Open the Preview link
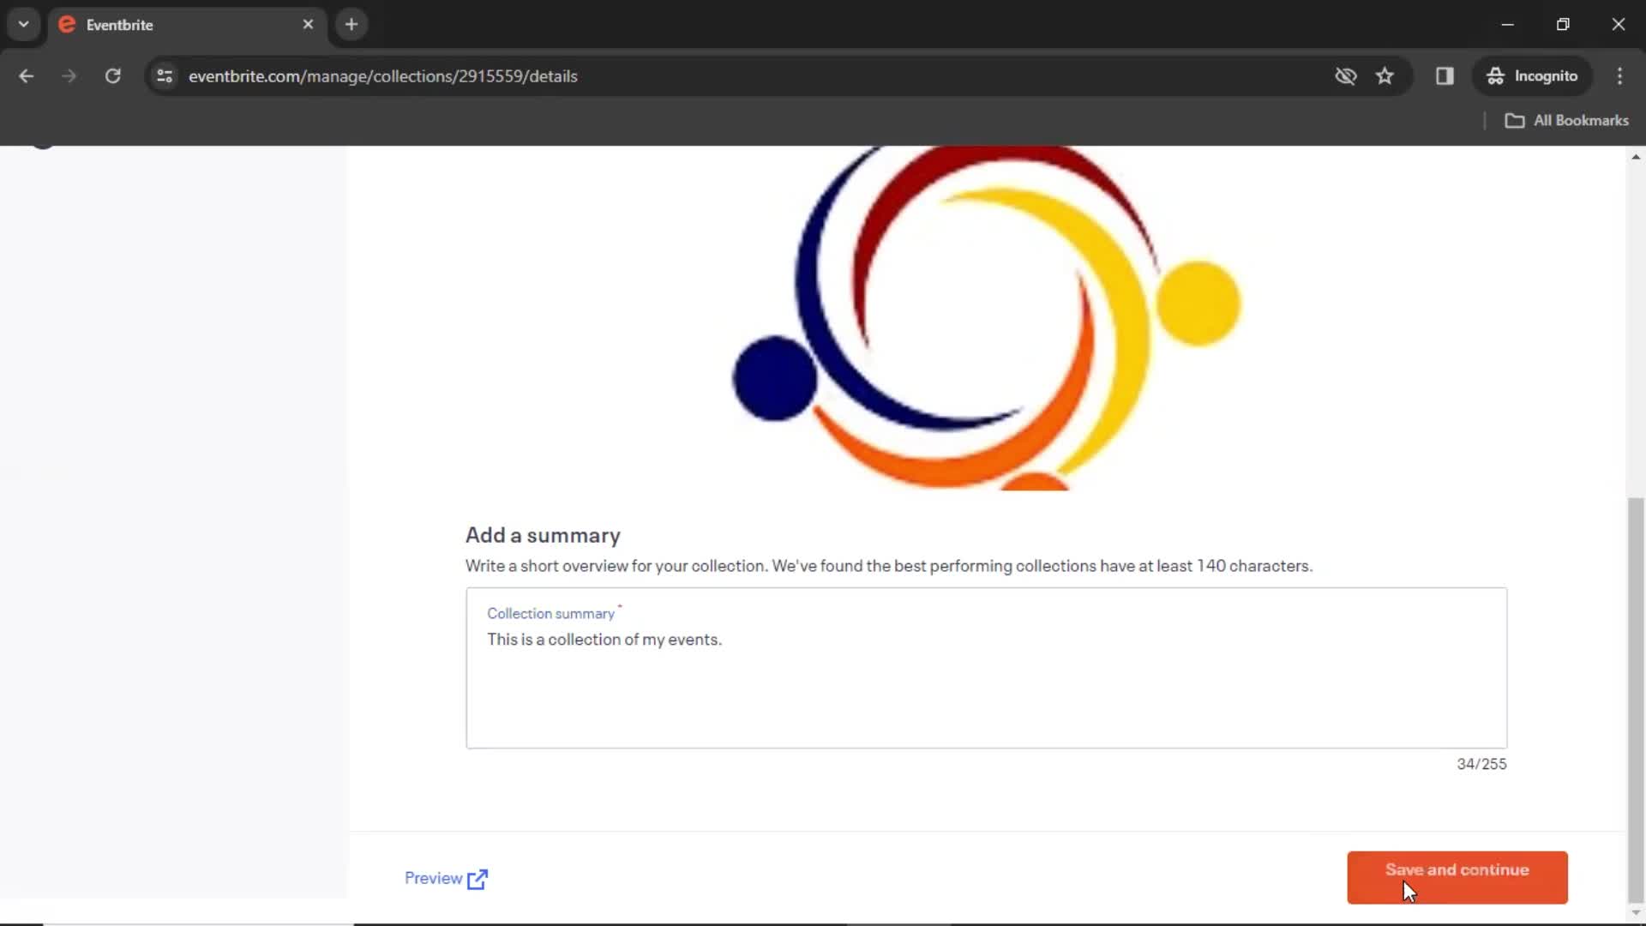This screenshot has width=1646, height=926. [446, 878]
